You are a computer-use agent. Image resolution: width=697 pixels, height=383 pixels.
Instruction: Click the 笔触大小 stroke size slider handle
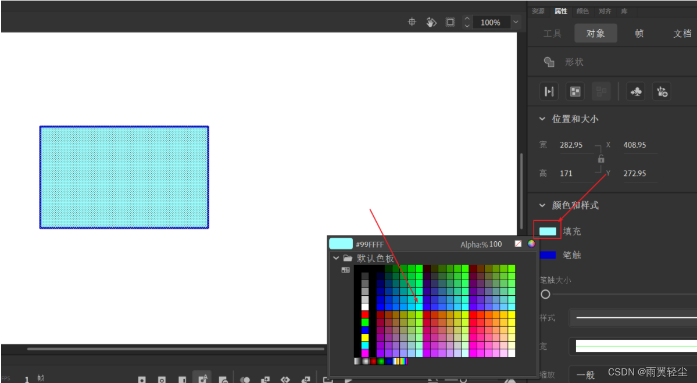545,294
